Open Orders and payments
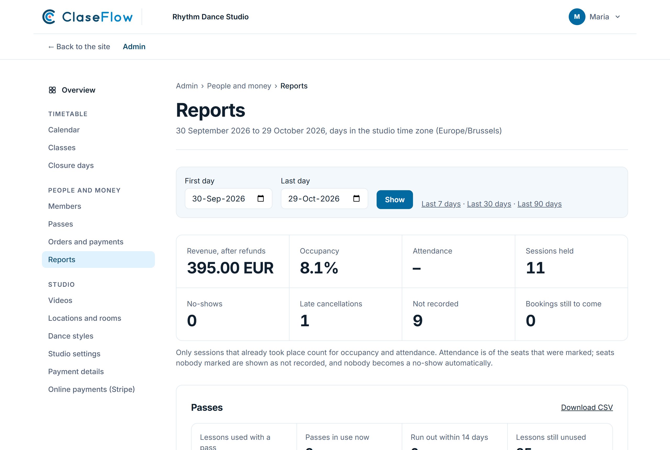This screenshot has width=670, height=450. point(86,242)
